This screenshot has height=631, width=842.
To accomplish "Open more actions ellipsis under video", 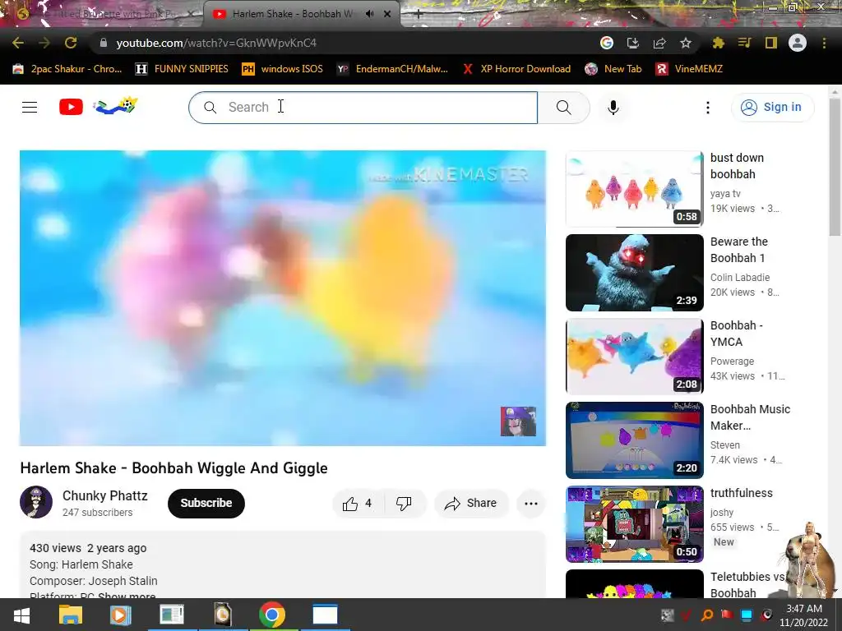I will click(531, 504).
